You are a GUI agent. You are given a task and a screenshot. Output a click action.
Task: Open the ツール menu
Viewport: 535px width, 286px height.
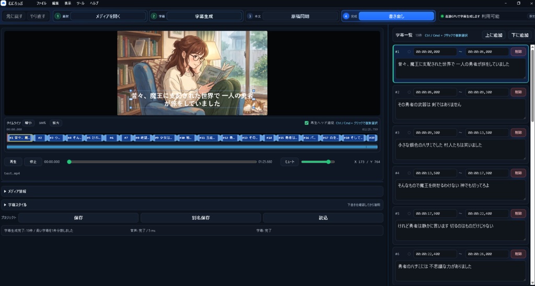[x=80, y=3]
